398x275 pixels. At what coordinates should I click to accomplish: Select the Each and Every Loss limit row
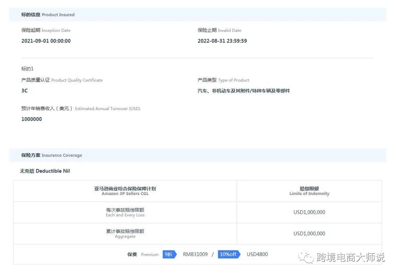tap(125, 212)
